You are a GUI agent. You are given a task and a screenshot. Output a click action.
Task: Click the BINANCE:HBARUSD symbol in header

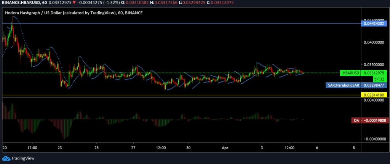17,3
